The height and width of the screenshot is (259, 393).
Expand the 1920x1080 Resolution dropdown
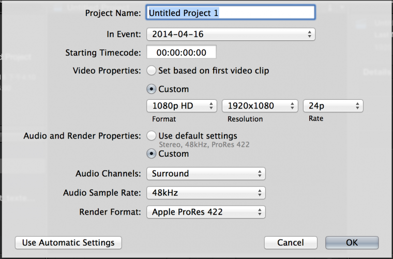pos(260,106)
